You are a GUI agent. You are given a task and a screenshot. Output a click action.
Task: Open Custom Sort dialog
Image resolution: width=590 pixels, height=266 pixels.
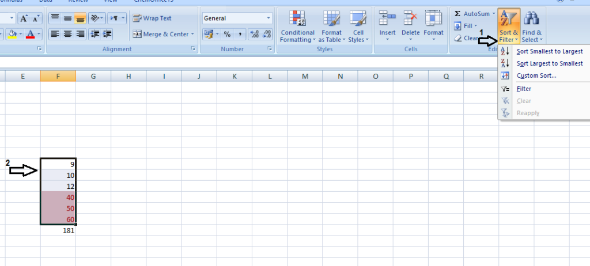coord(544,75)
